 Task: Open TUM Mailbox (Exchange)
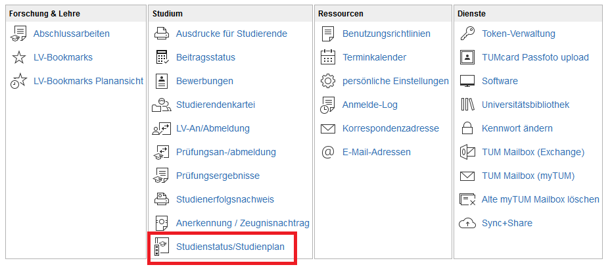[532, 152]
